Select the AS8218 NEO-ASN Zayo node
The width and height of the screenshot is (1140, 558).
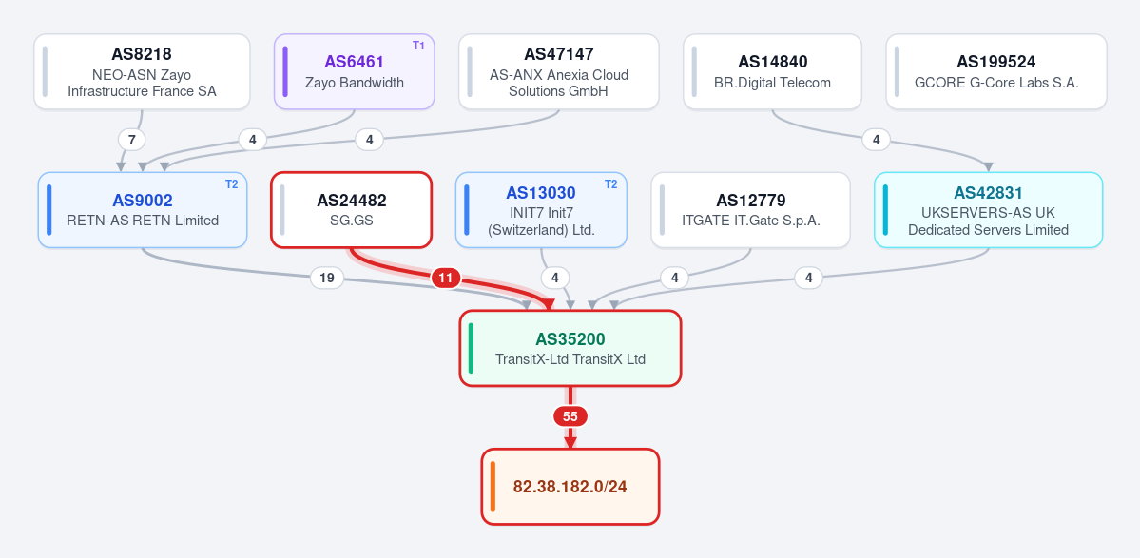[x=142, y=72]
